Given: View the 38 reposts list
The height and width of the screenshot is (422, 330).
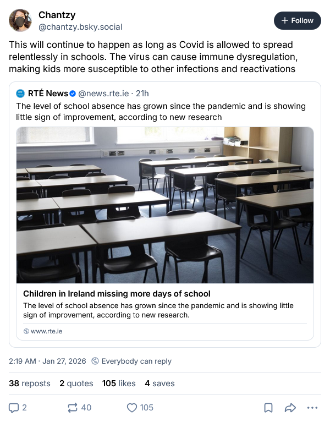Looking at the screenshot, I should coord(30,383).
